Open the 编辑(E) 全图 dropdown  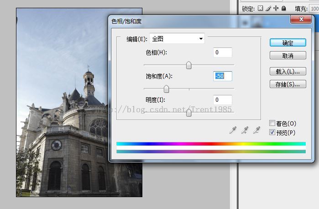177,38
